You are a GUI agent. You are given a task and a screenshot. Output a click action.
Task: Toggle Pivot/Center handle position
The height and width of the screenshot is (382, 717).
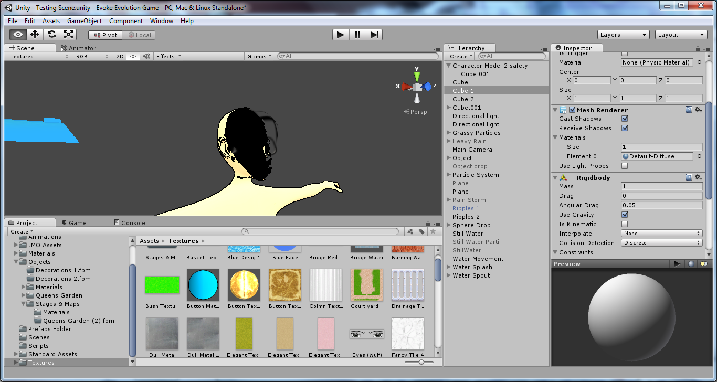pyautogui.click(x=105, y=35)
